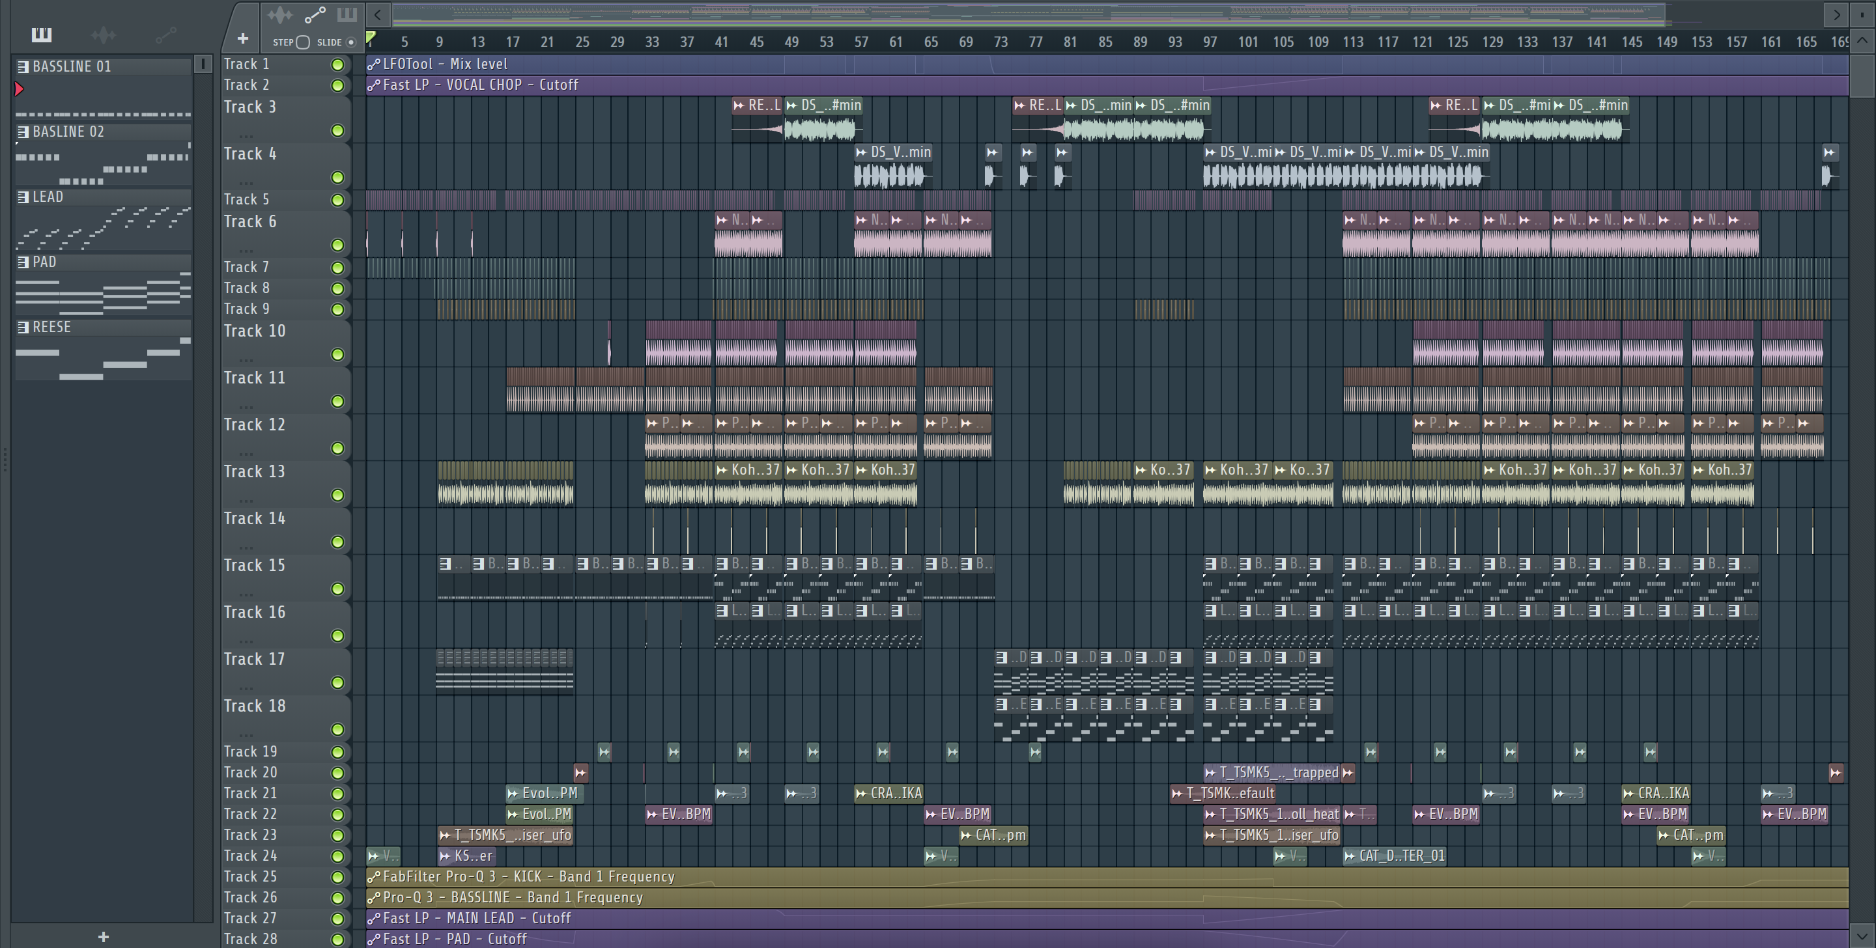Mute Track 24 with its green LED
This screenshot has height=948, width=1876.
click(337, 856)
